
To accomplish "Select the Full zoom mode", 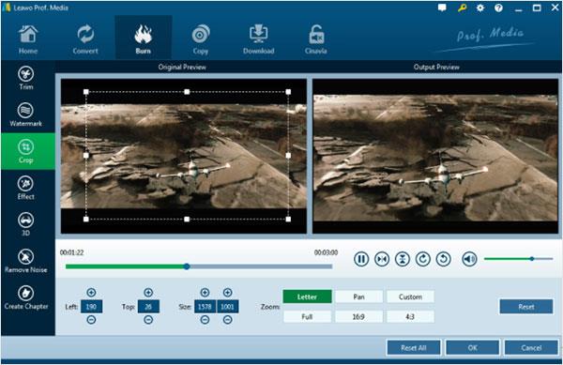I will click(x=307, y=317).
